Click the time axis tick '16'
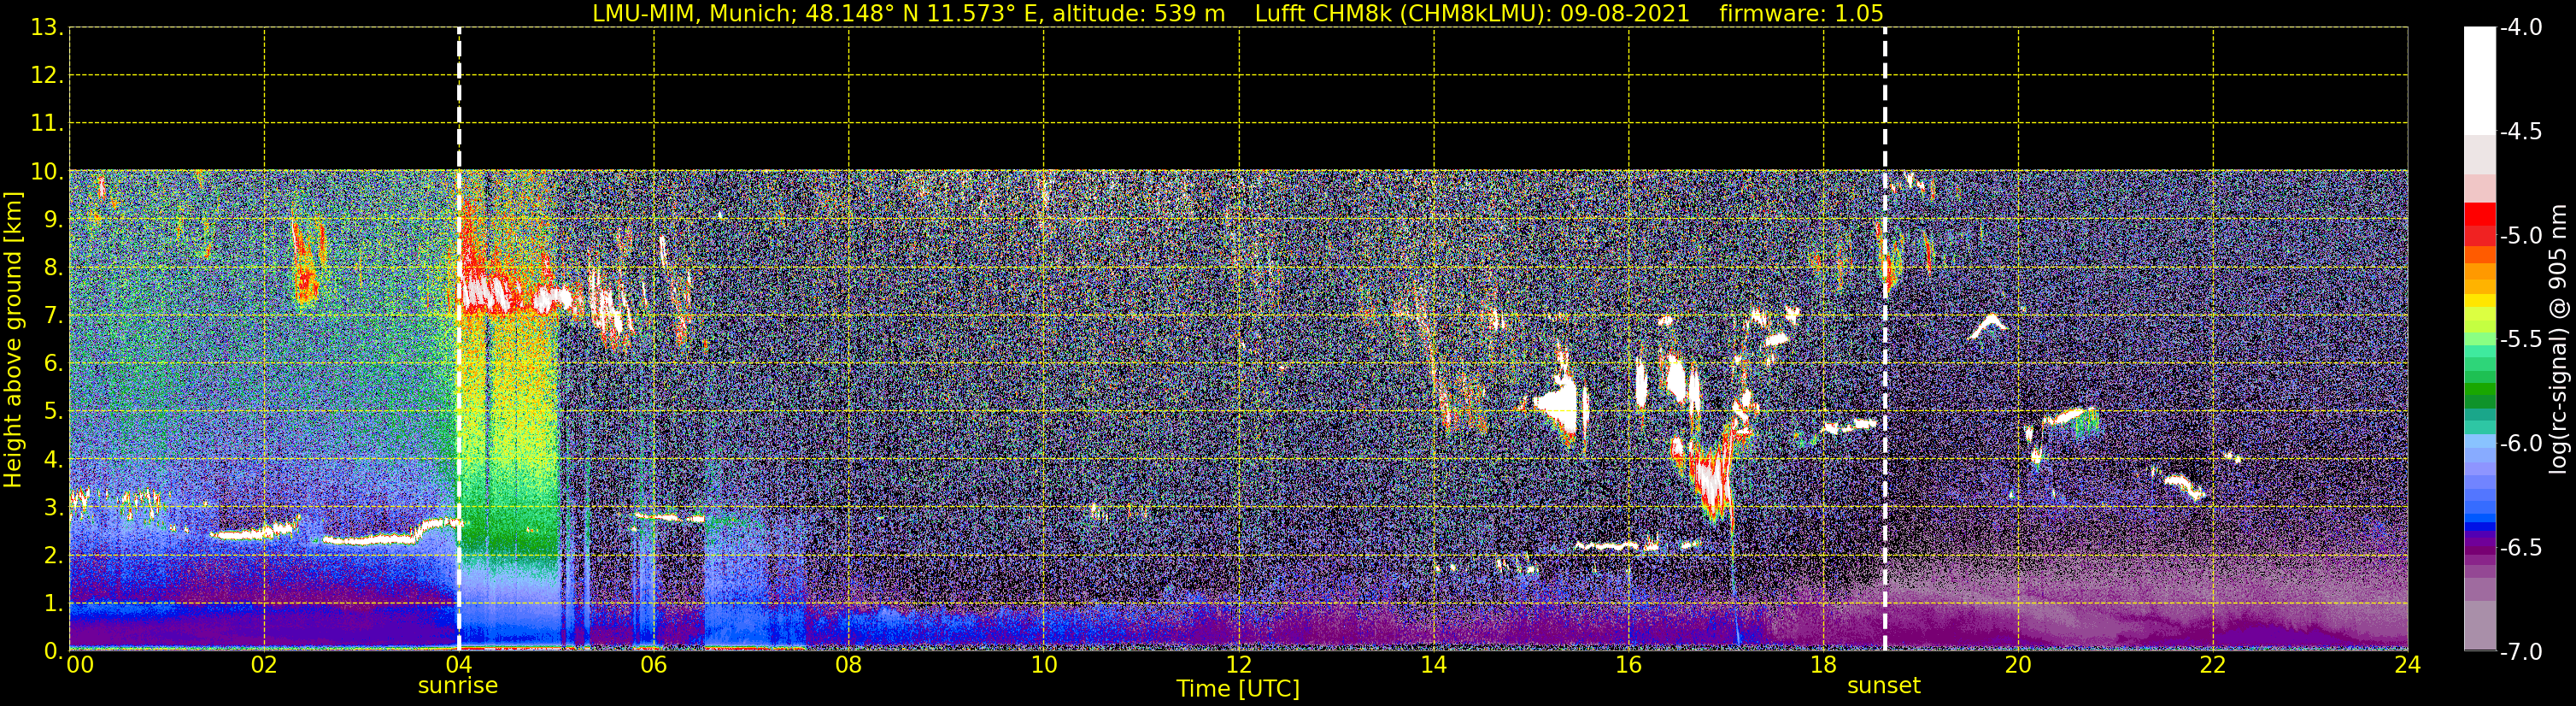This screenshot has width=2576, height=706. pos(1628,665)
